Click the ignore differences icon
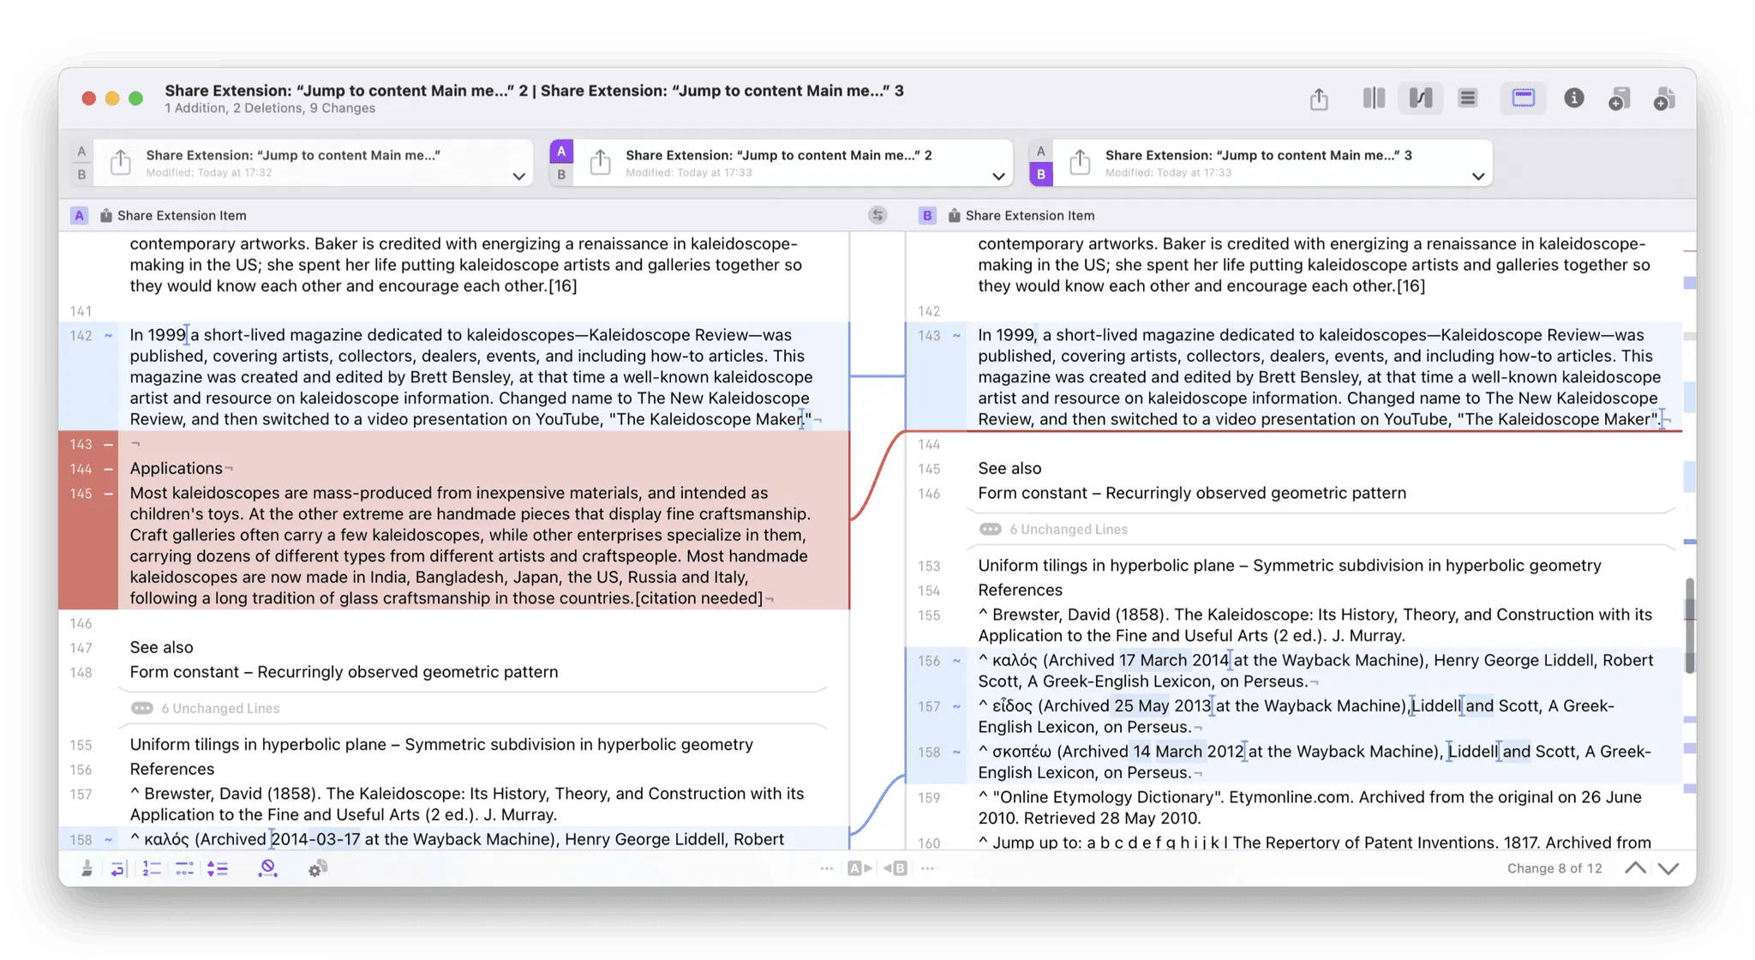 coord(267,868)
